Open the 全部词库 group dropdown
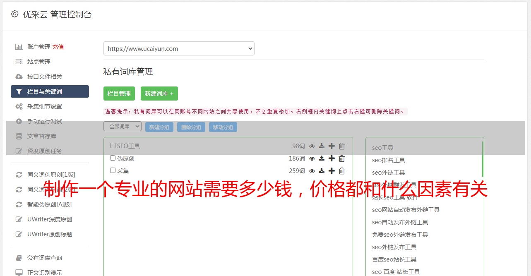This screenshot has height=276, width=531. tap(123, 126)
